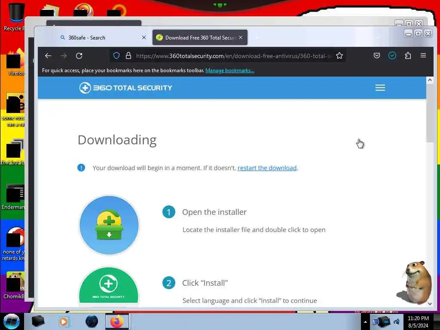The height and width of the screenshot is (330, 440).
Task: Select the "Downloading" page heading
Action: 117,140
